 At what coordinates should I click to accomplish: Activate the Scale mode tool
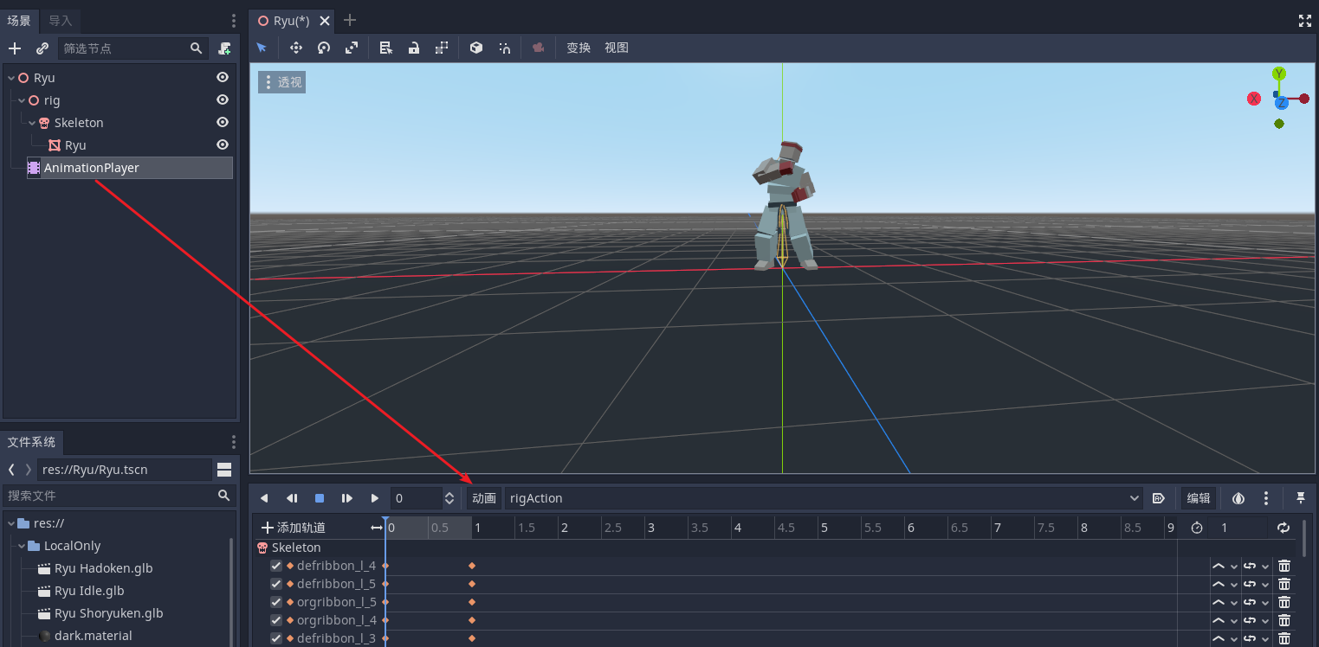352,48
